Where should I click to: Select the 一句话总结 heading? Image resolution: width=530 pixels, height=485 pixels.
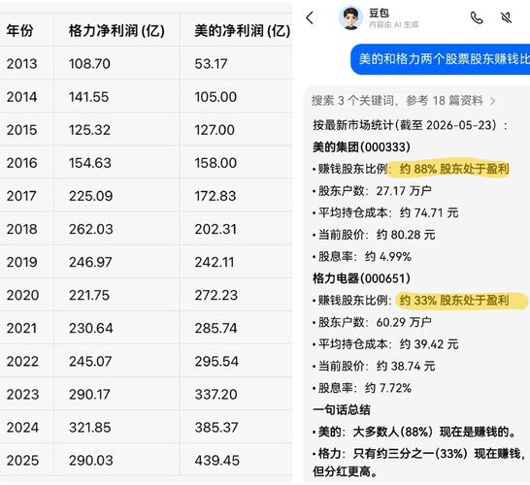point(342,409)
